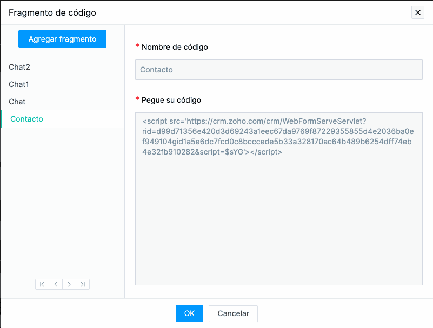Go to the first page of fragments
The width and height of the screenshot is (433, 328).
click(x=42, y=284)
